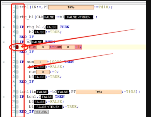This screenshot has width=151, height=117.
Task: Click b1 FALSE <TRUE> value on rtg_b1 line
Action: (x=79, y=17)
